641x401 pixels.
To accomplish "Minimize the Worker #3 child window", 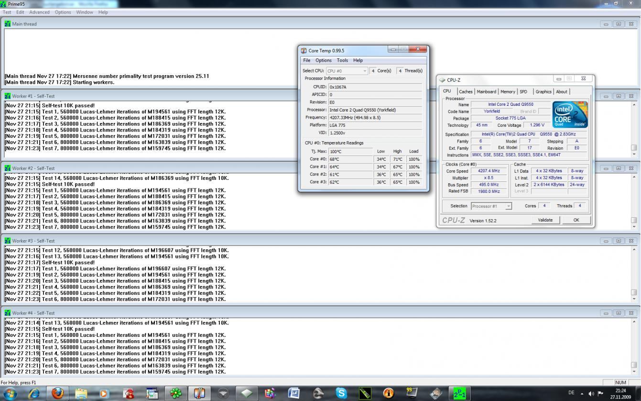I will click(x=606, y=241).
